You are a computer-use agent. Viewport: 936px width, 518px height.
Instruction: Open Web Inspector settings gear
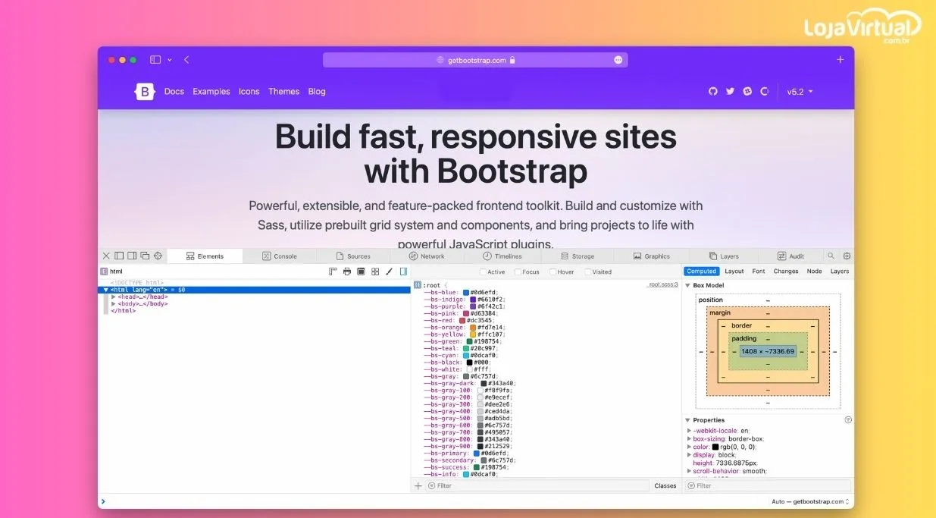(847, 256)
